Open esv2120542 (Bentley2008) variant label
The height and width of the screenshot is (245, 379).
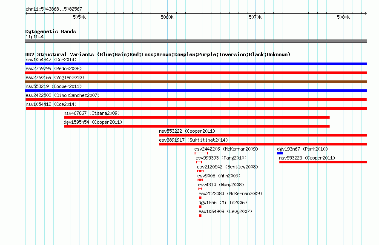tap(227, 167)
